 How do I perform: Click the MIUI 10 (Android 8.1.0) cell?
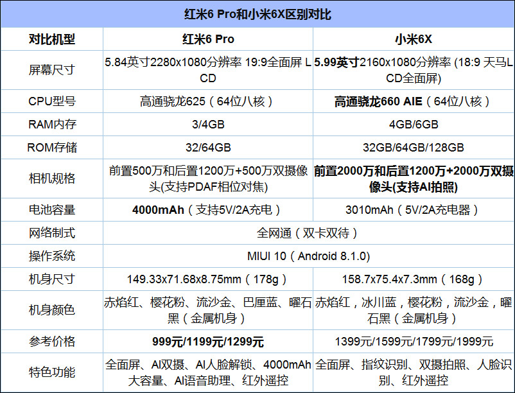(309, 256)
